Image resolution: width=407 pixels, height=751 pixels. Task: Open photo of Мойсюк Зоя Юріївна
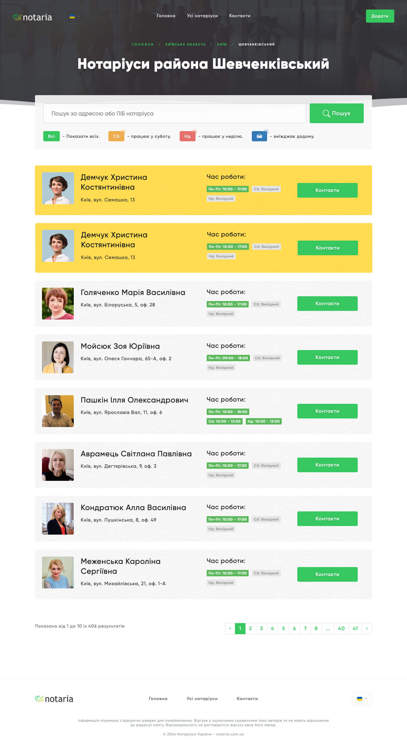point(58,357)
